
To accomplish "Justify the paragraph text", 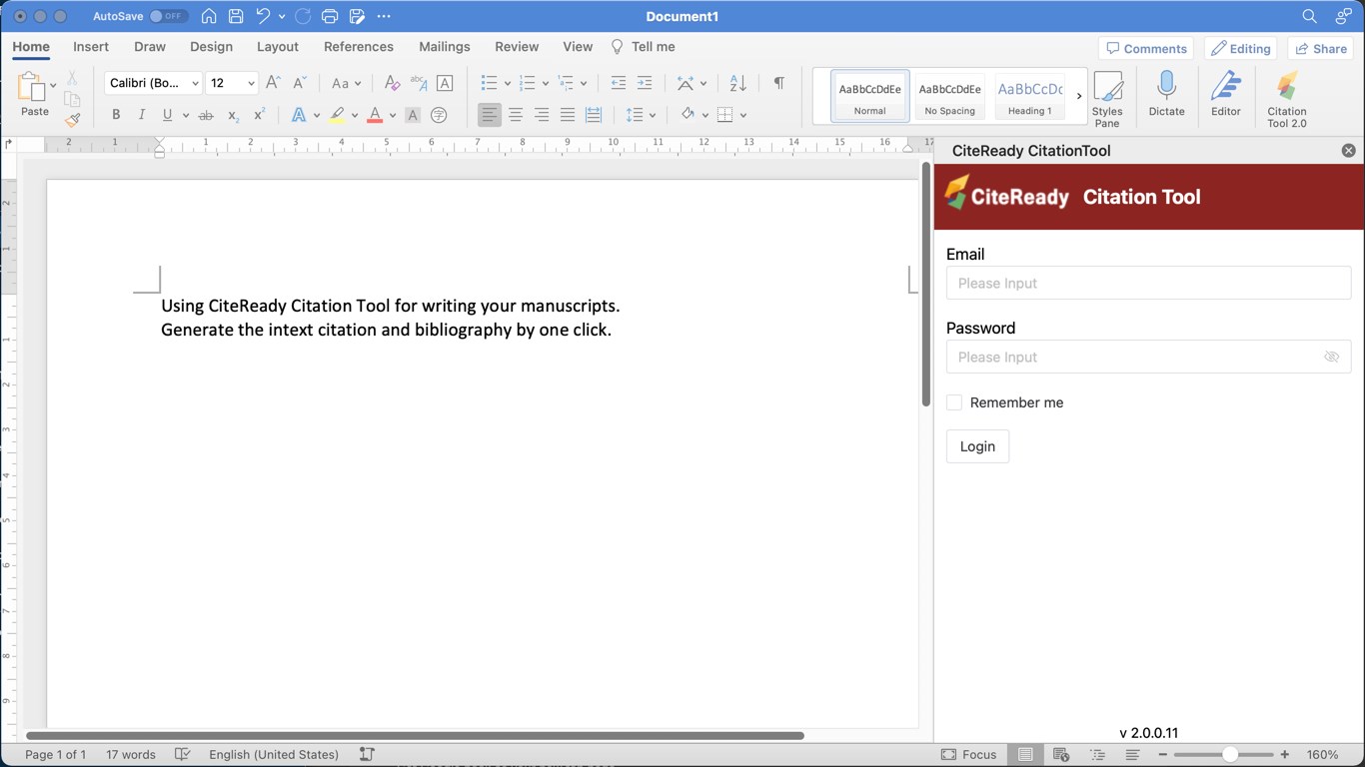I will pos(568,115).
